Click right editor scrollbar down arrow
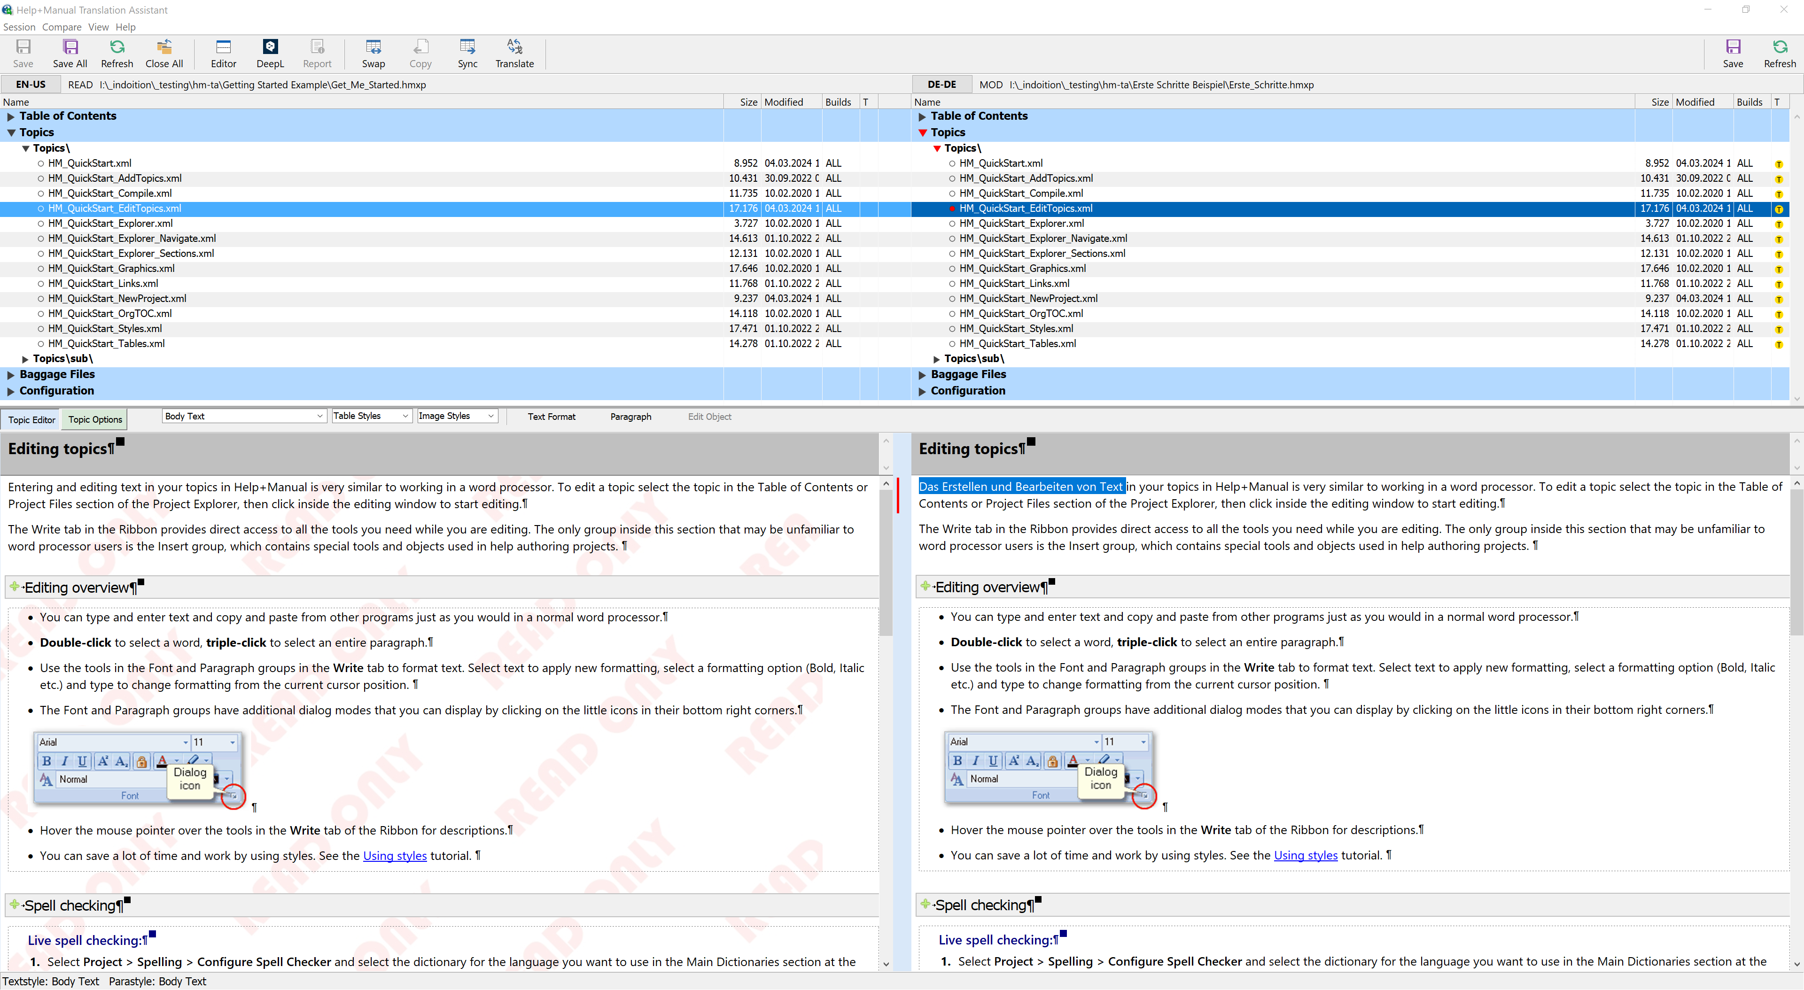 tap(1796, 964)
